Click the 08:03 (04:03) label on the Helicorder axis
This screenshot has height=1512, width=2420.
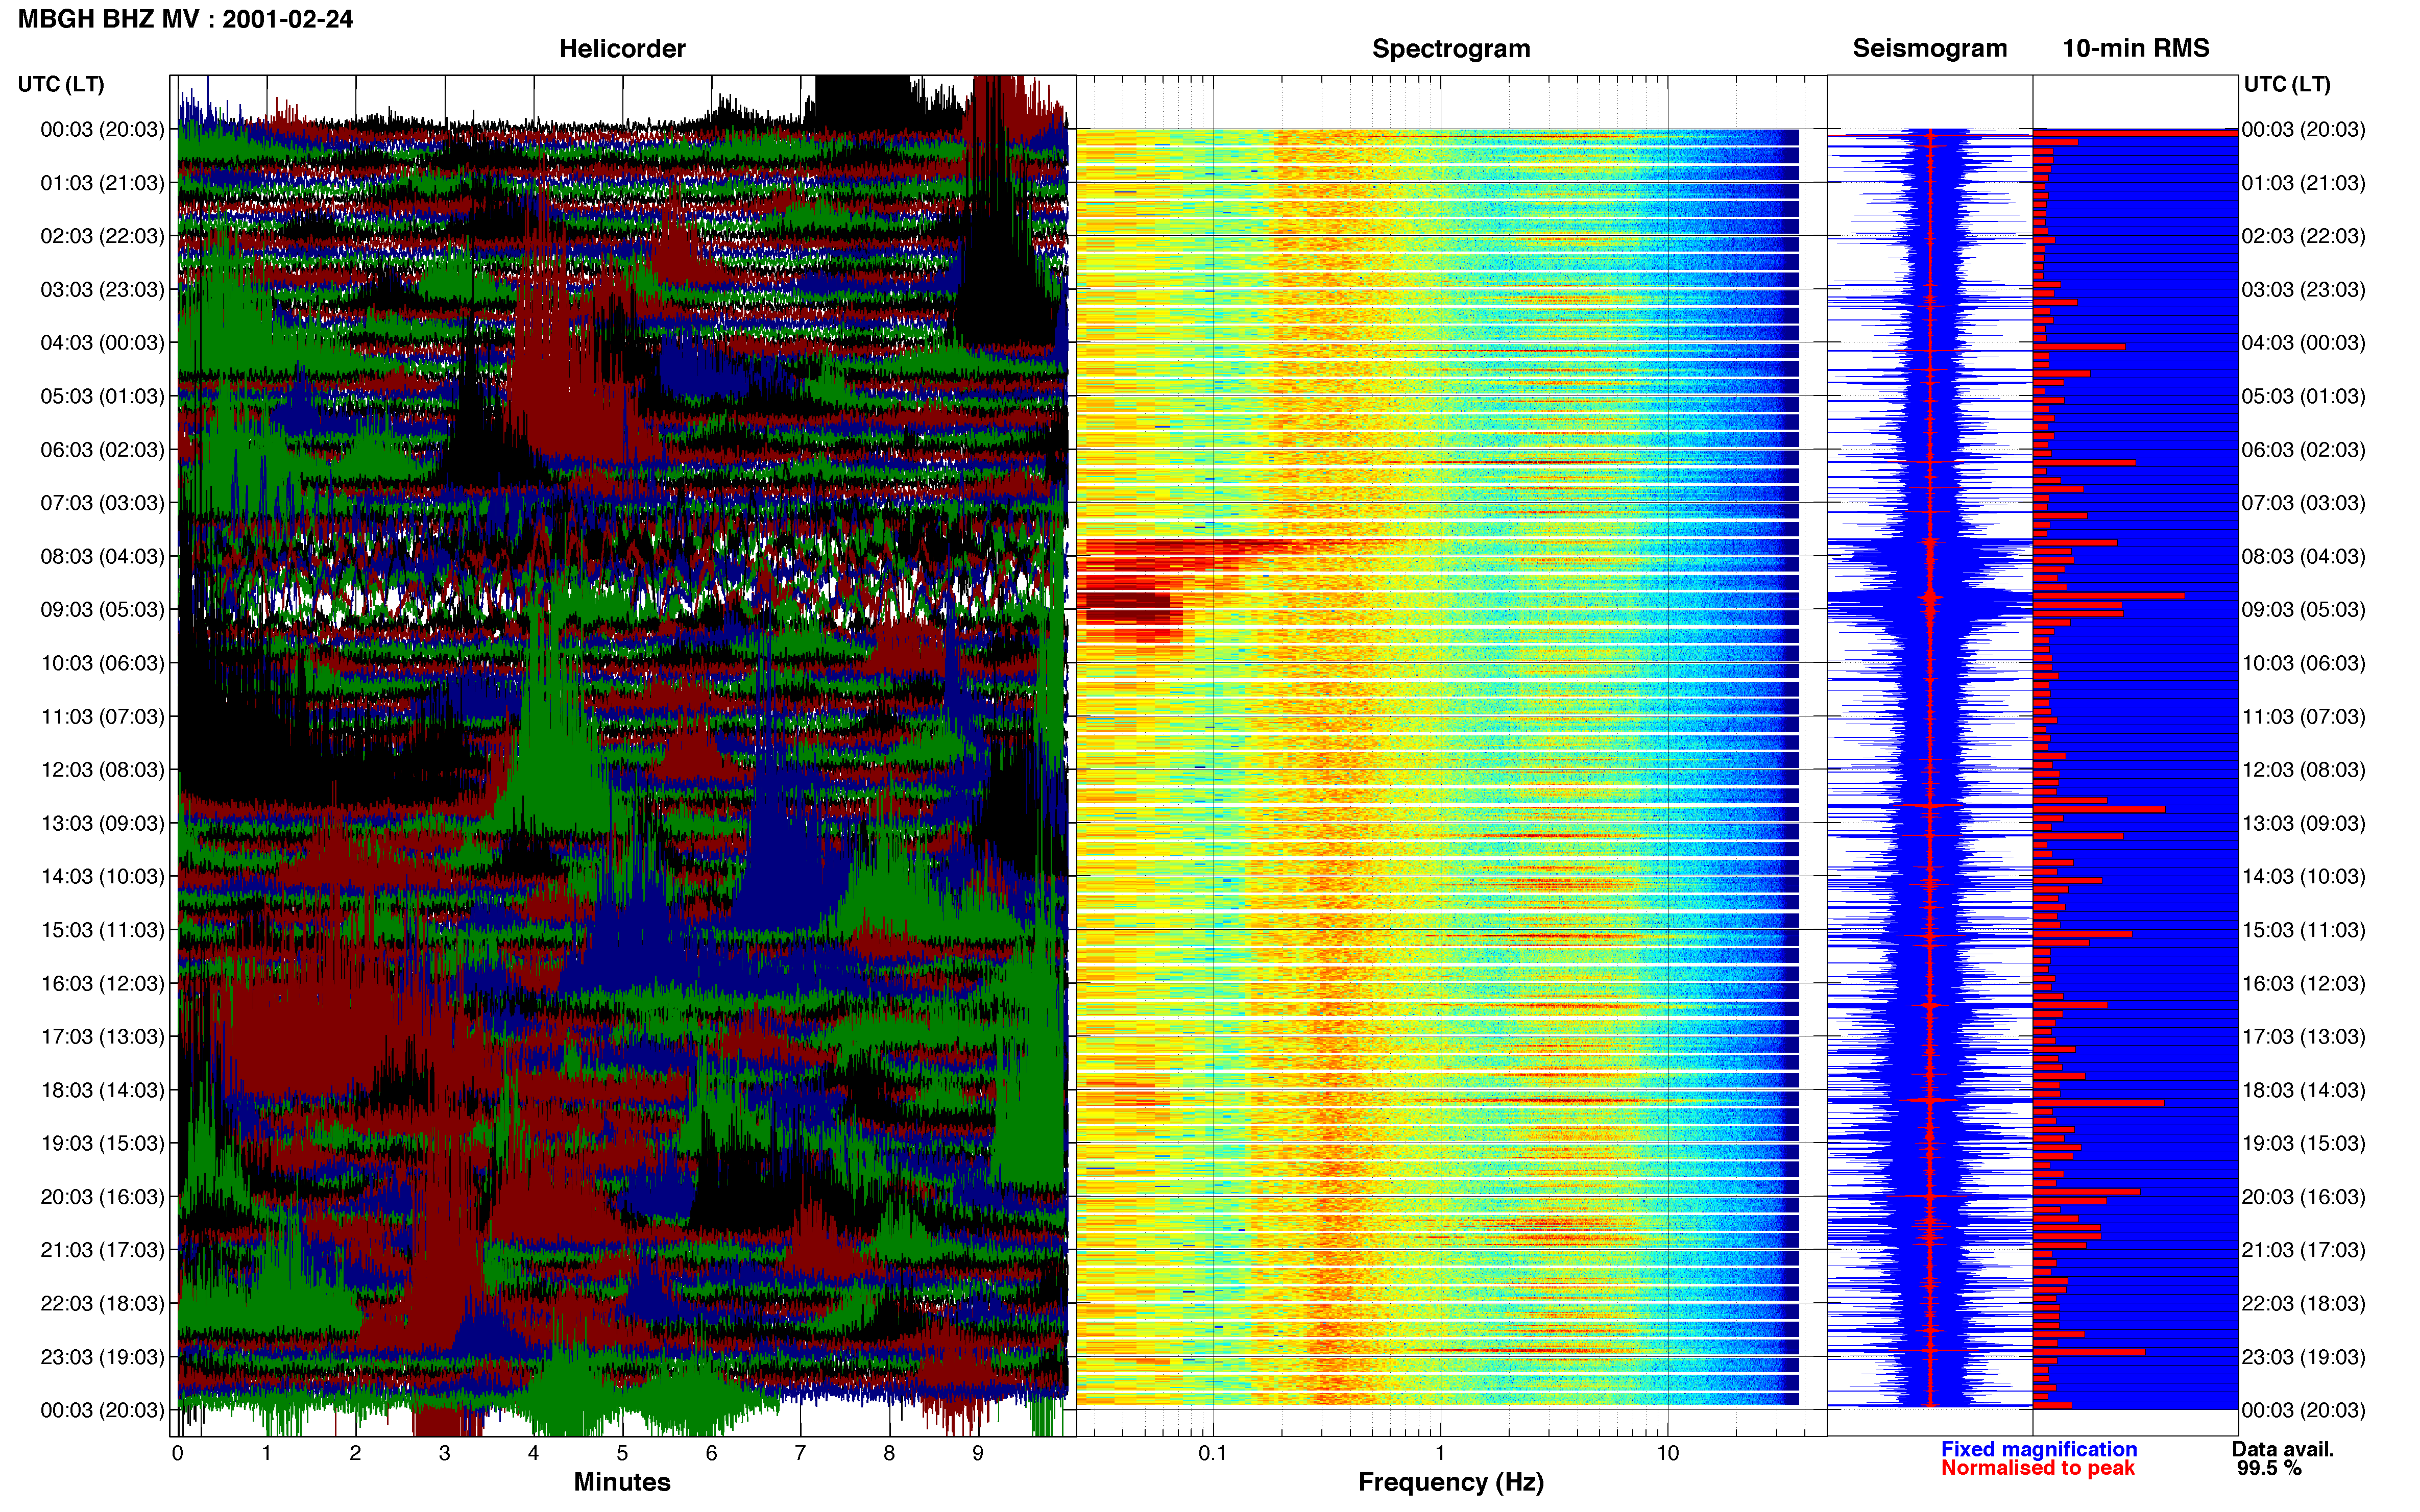102,556
